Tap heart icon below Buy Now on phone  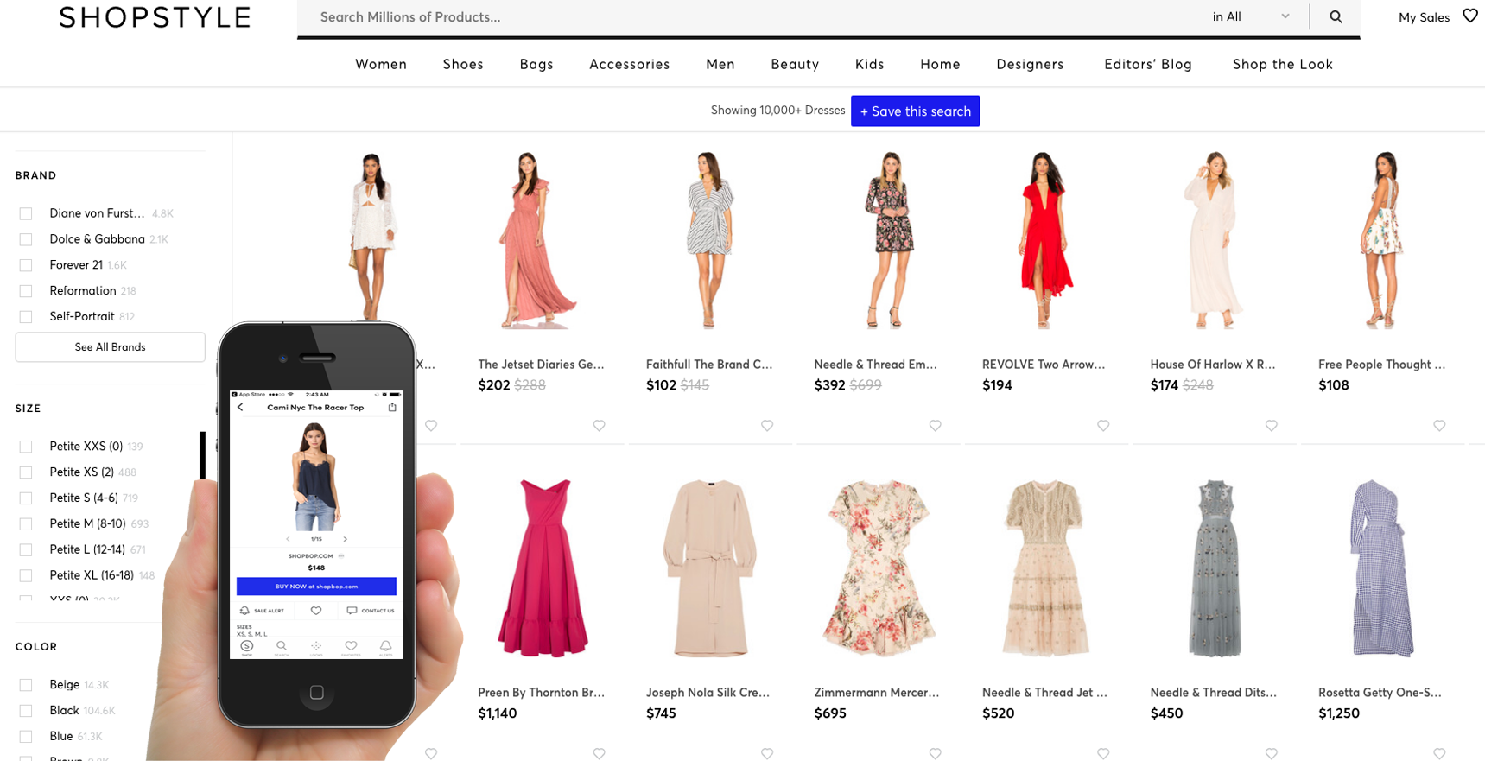[x=316, y=610]
